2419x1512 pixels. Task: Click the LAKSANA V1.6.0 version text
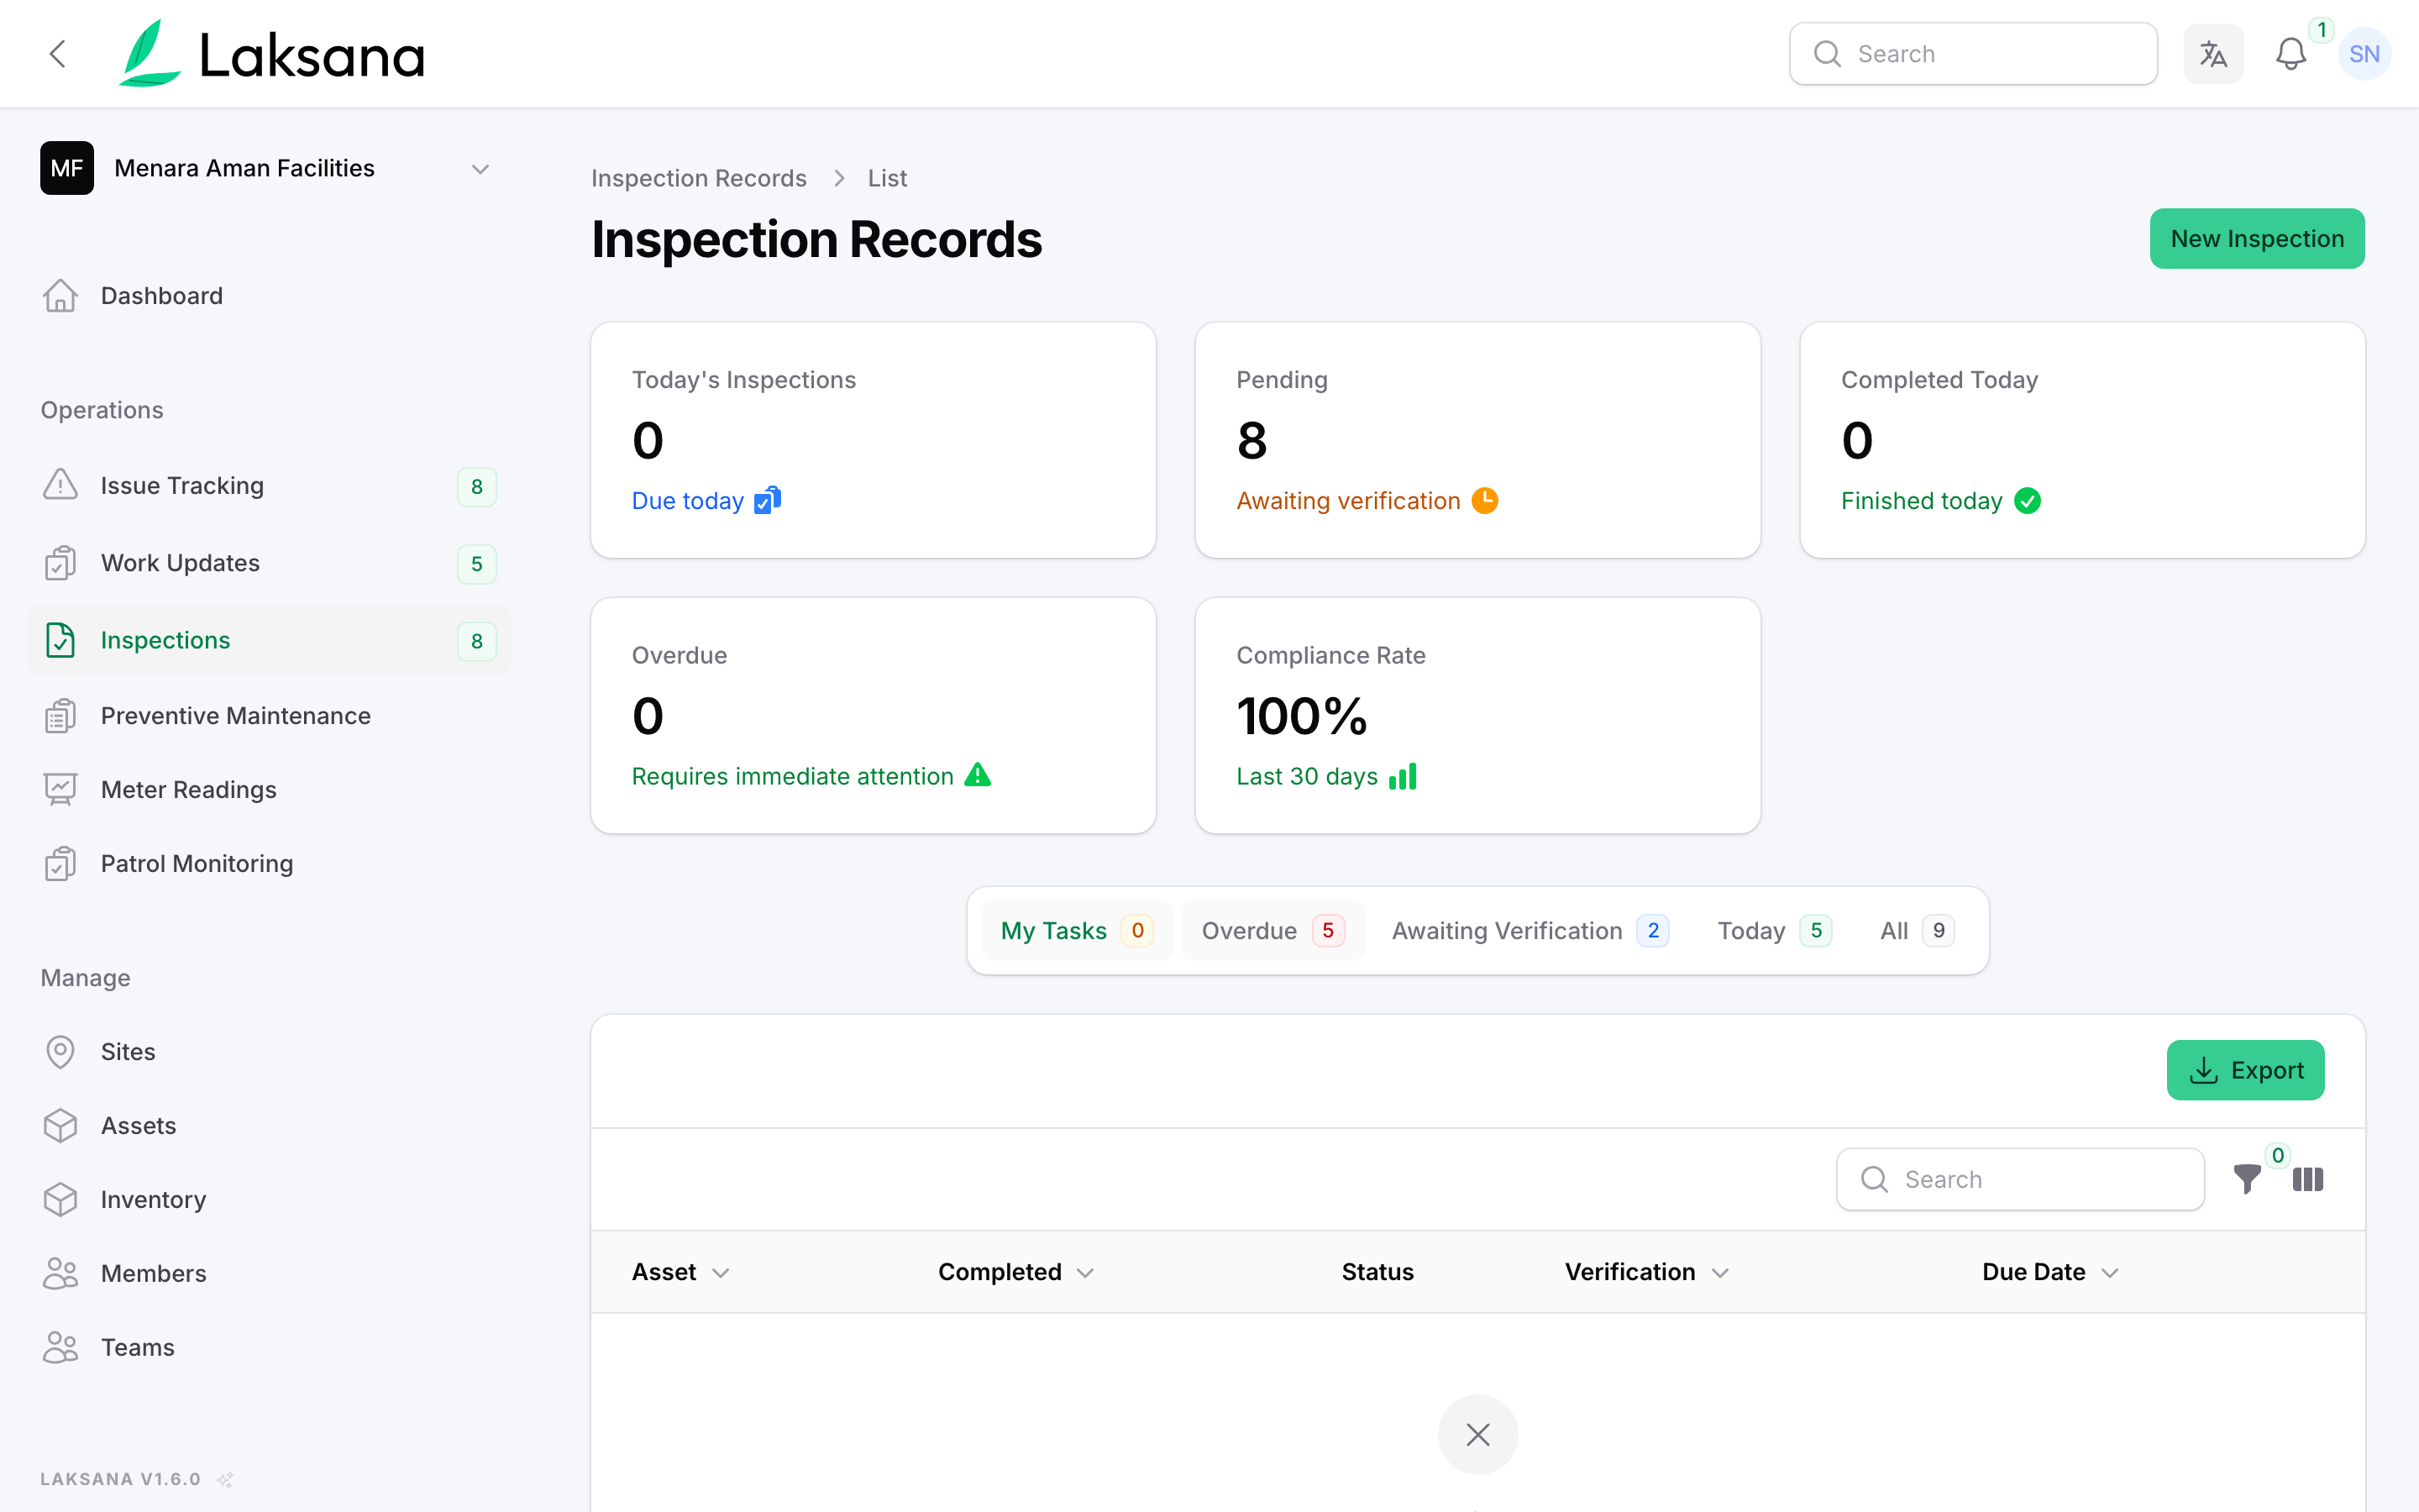tap(120, 1479)
